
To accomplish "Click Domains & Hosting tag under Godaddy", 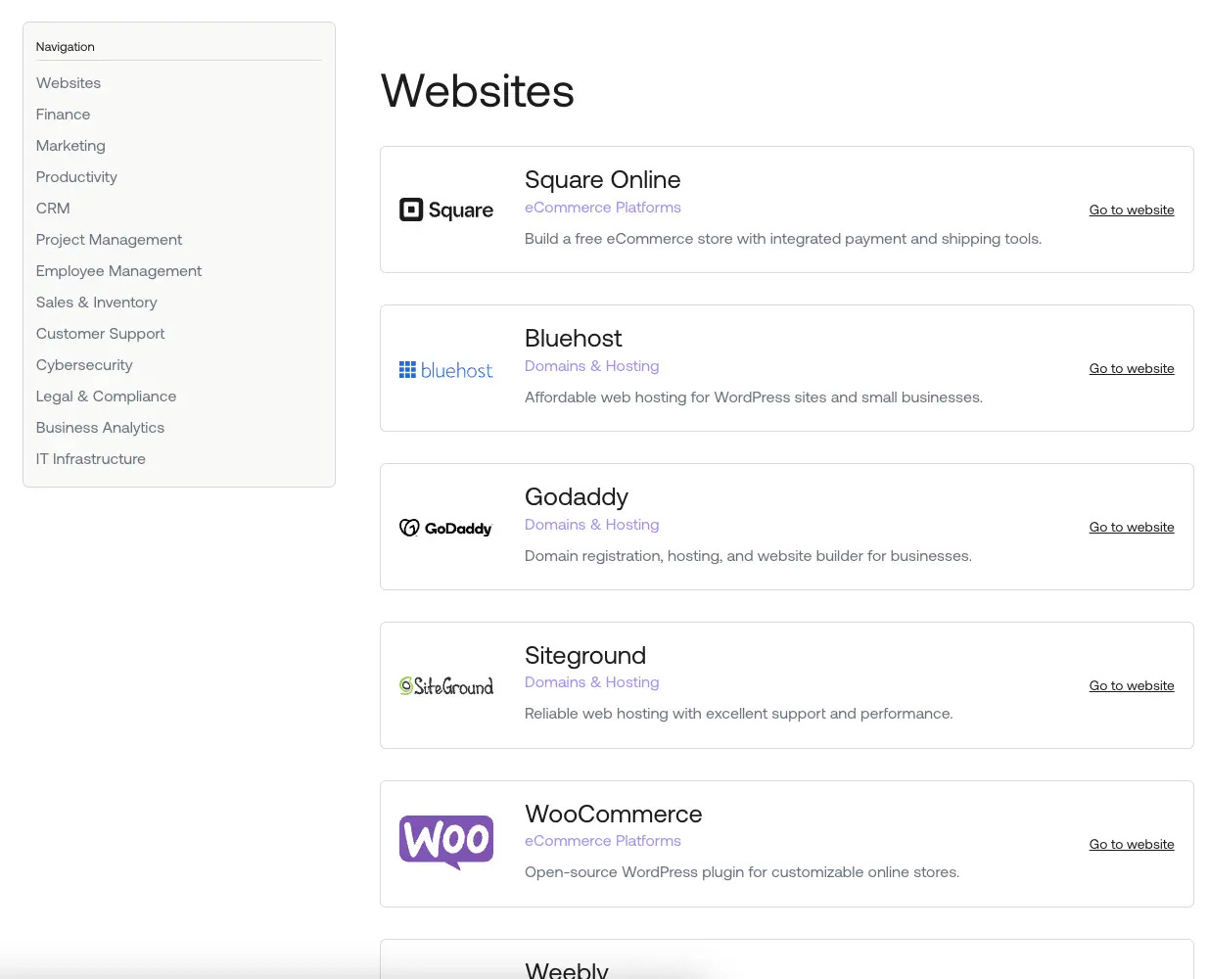I will click(592, 525).
